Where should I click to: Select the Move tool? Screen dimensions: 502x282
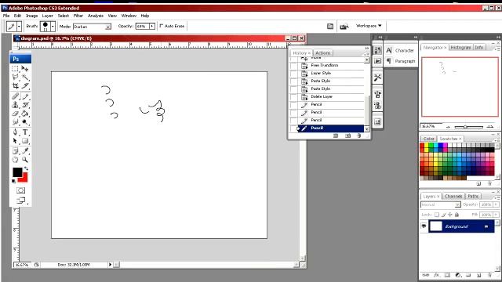(25, 68)
